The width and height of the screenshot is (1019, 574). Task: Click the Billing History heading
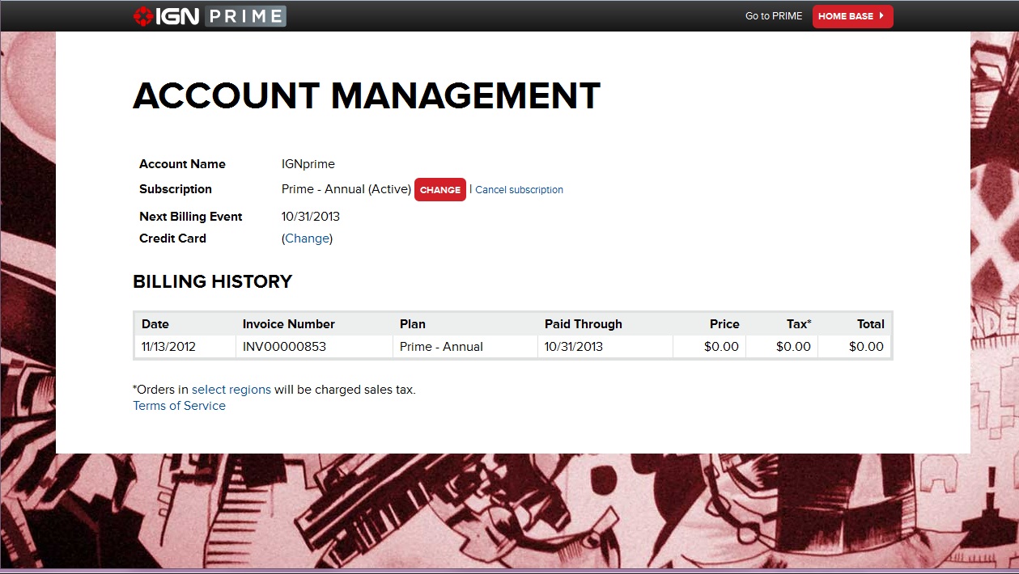pos(212,282)
